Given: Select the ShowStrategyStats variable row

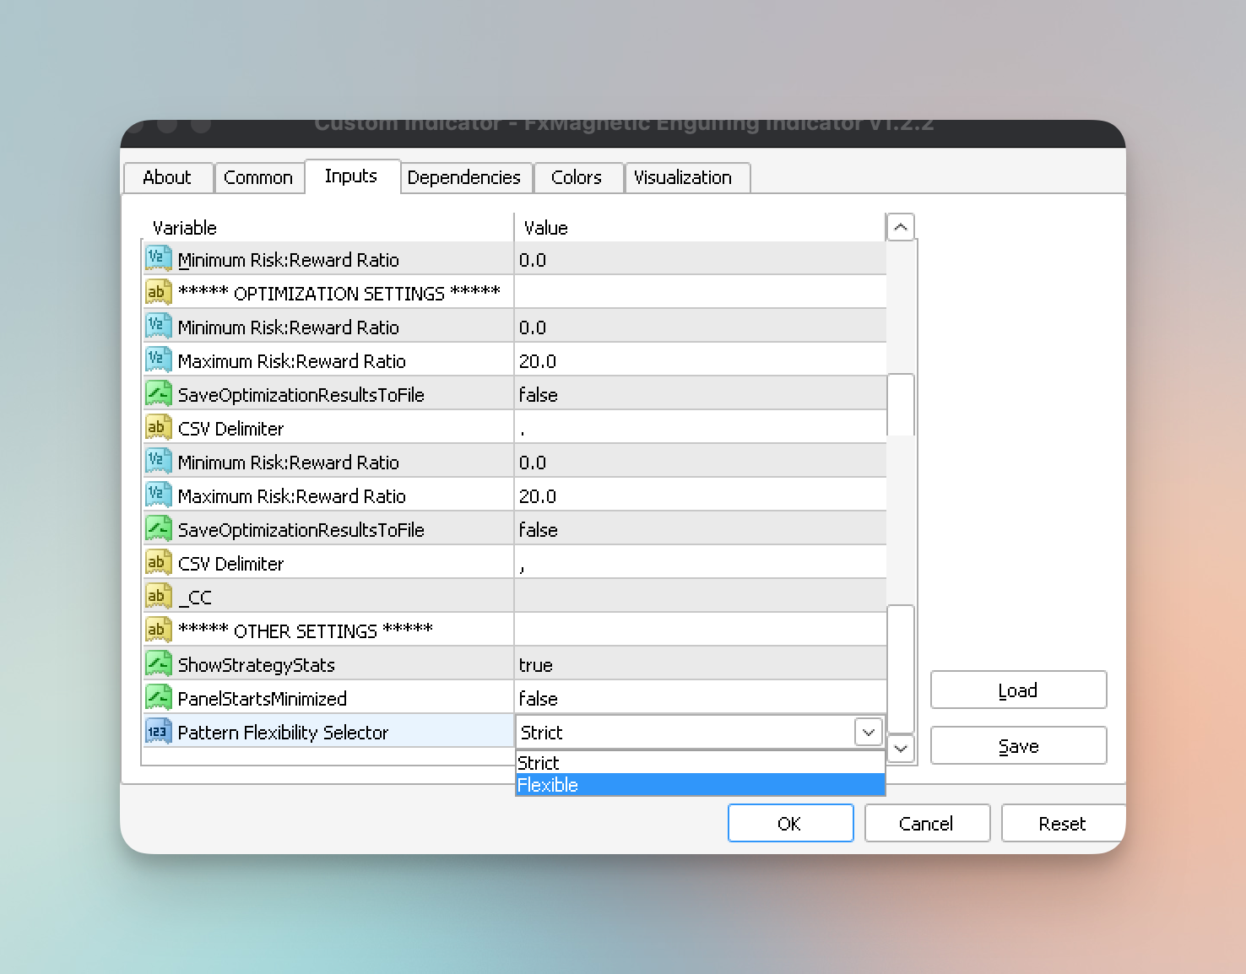Looking at the screenshot, I should (515, 663).
